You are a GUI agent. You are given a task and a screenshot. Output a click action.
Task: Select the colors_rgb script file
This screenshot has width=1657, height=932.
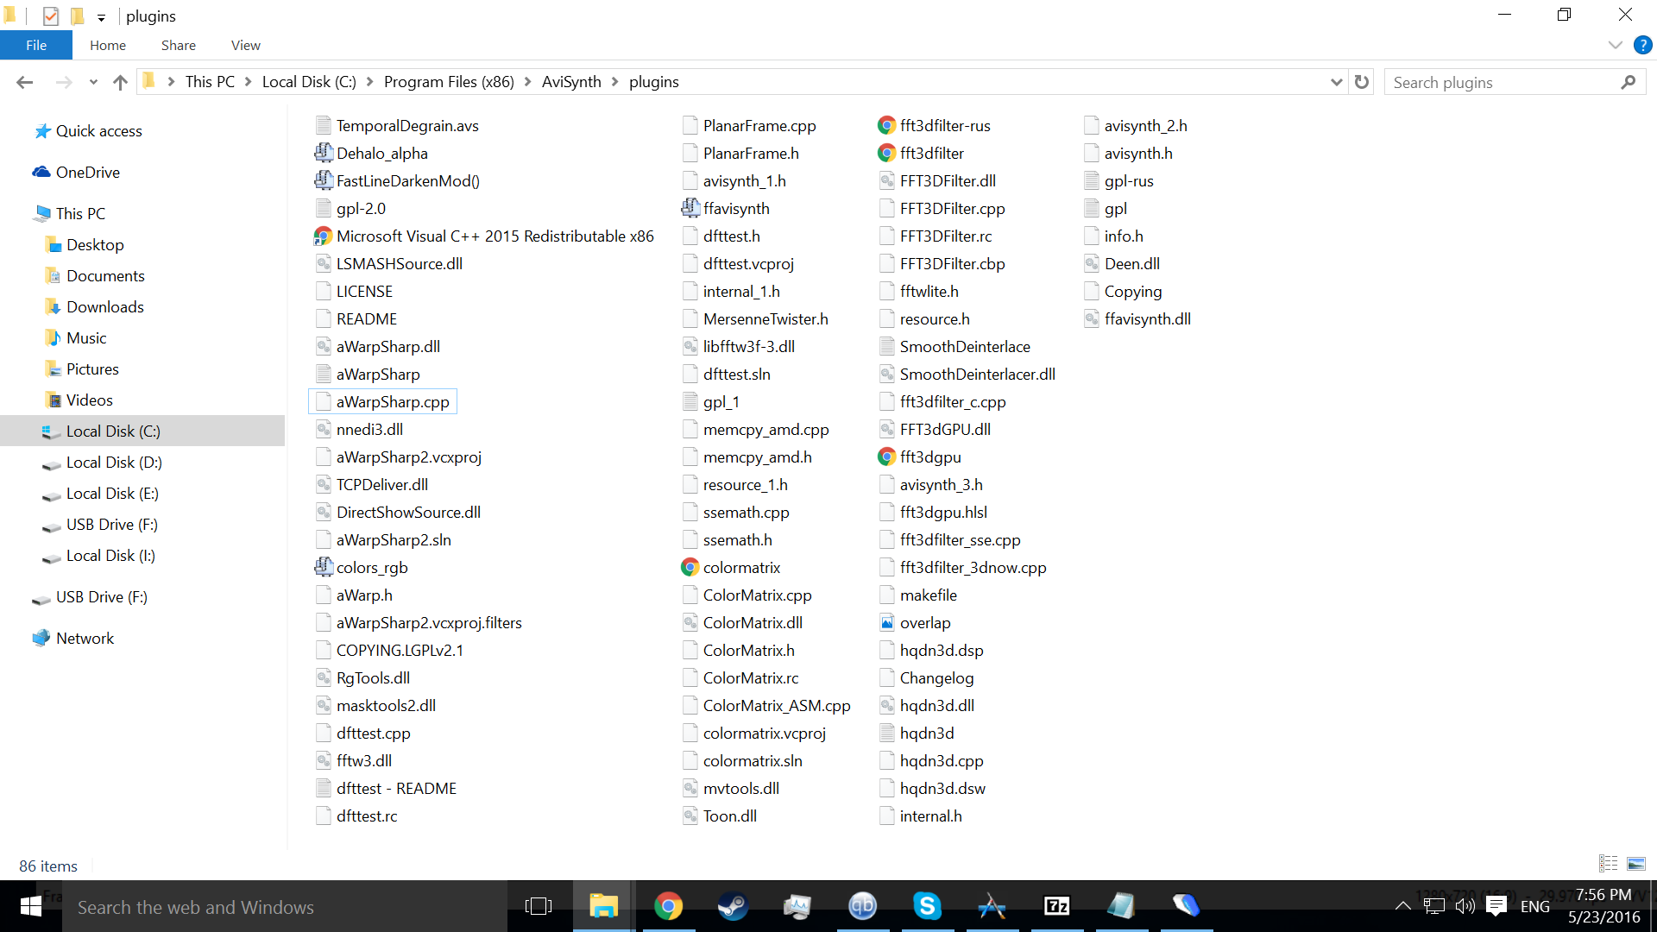coord(362,567)
